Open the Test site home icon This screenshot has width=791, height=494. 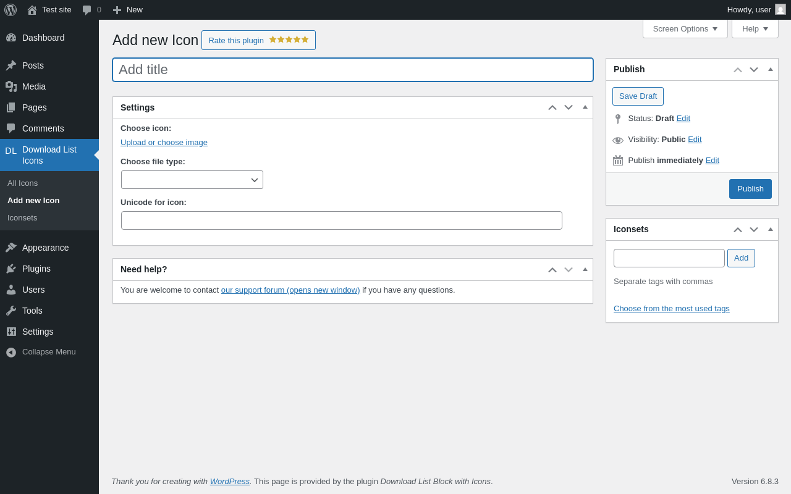pos(32,10)
